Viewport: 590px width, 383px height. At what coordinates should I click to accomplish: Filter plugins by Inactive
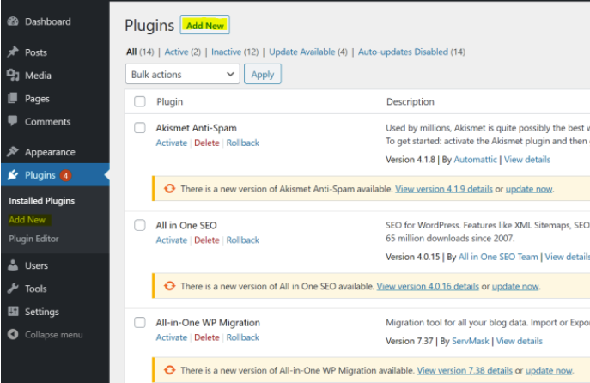click(x=226, y=52)
